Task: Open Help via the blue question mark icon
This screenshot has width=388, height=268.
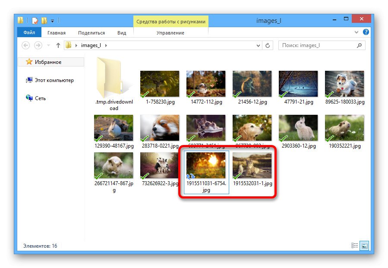Action: tap(366, 32)
